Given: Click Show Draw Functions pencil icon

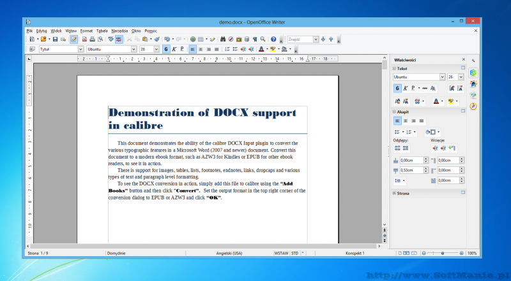Looking at the screenshot, I should coord(213,40).
